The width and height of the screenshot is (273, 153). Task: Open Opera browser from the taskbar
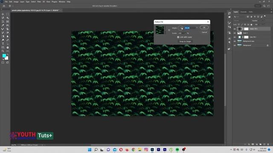tap(121, 150)
